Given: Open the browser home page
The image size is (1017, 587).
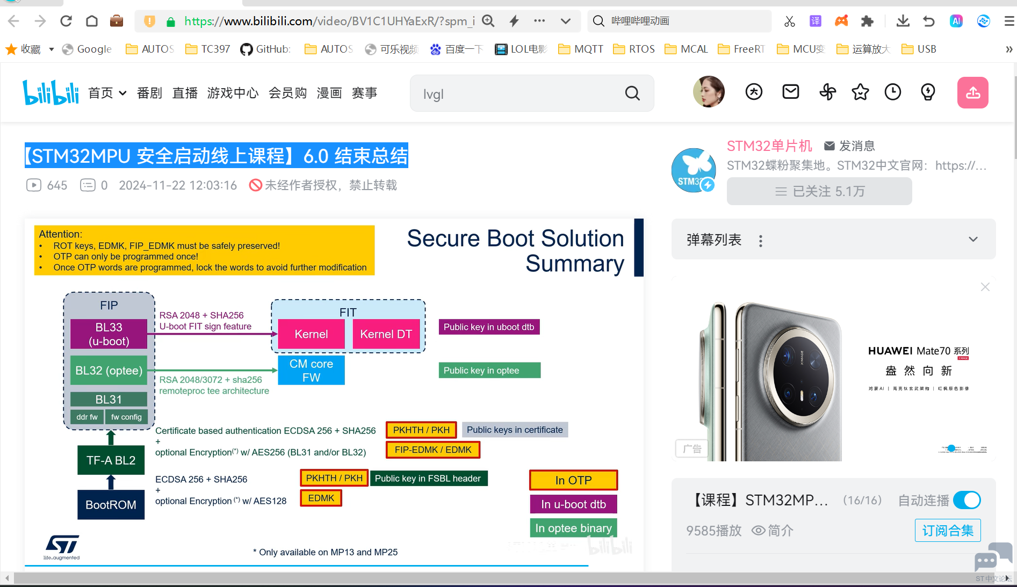Looking at the screenshot, I should tap(92, 21).
